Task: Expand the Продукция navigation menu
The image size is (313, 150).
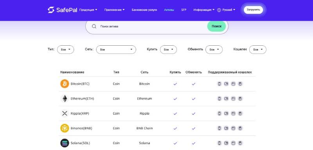Action: click(x=88, y=10)
